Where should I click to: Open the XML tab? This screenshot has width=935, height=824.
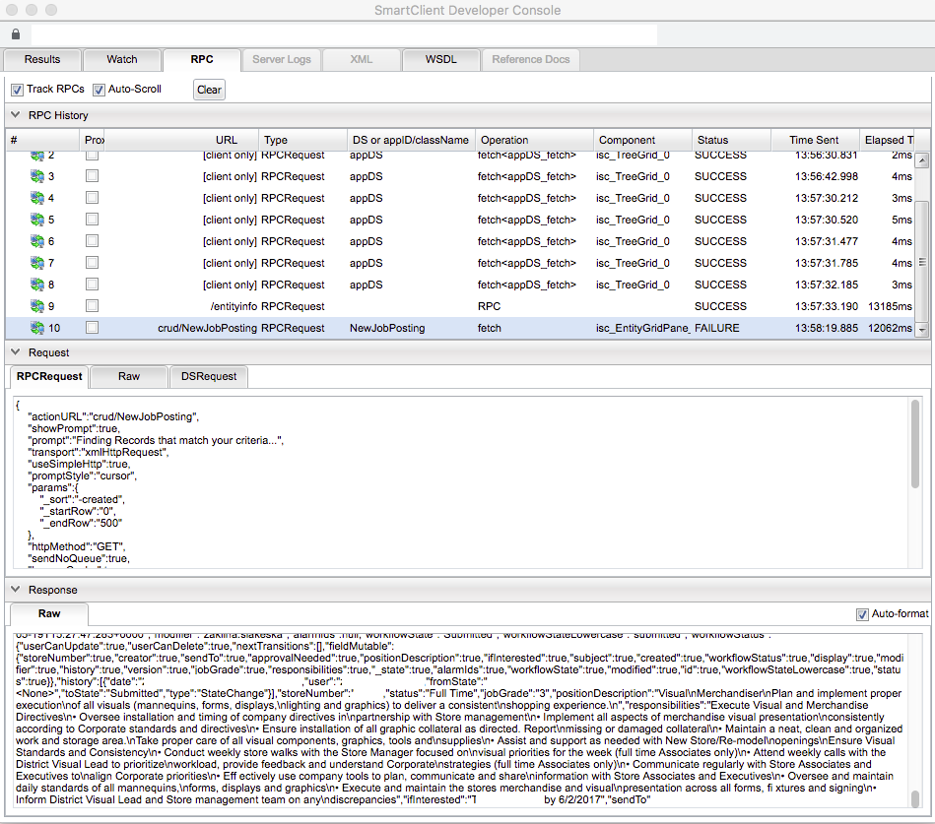coord(361,60)
